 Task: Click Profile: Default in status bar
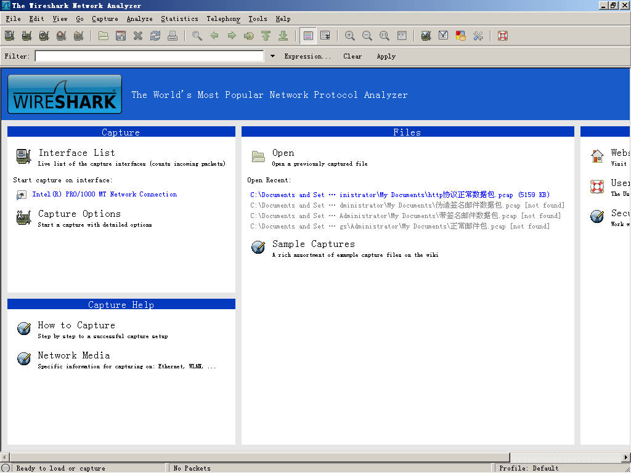pos(528,468)
